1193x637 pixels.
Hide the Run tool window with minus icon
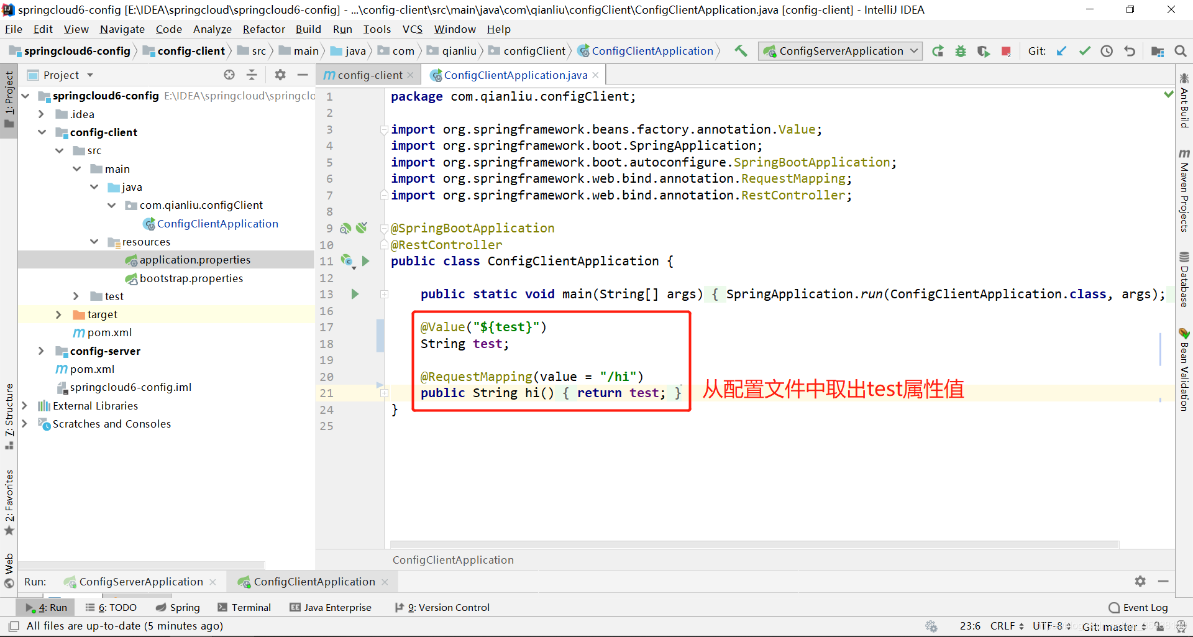(x=1163, y=581)
